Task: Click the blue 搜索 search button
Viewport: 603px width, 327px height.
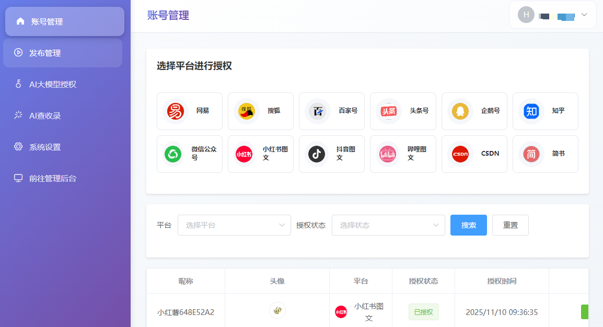Action: tap(469, 225)
